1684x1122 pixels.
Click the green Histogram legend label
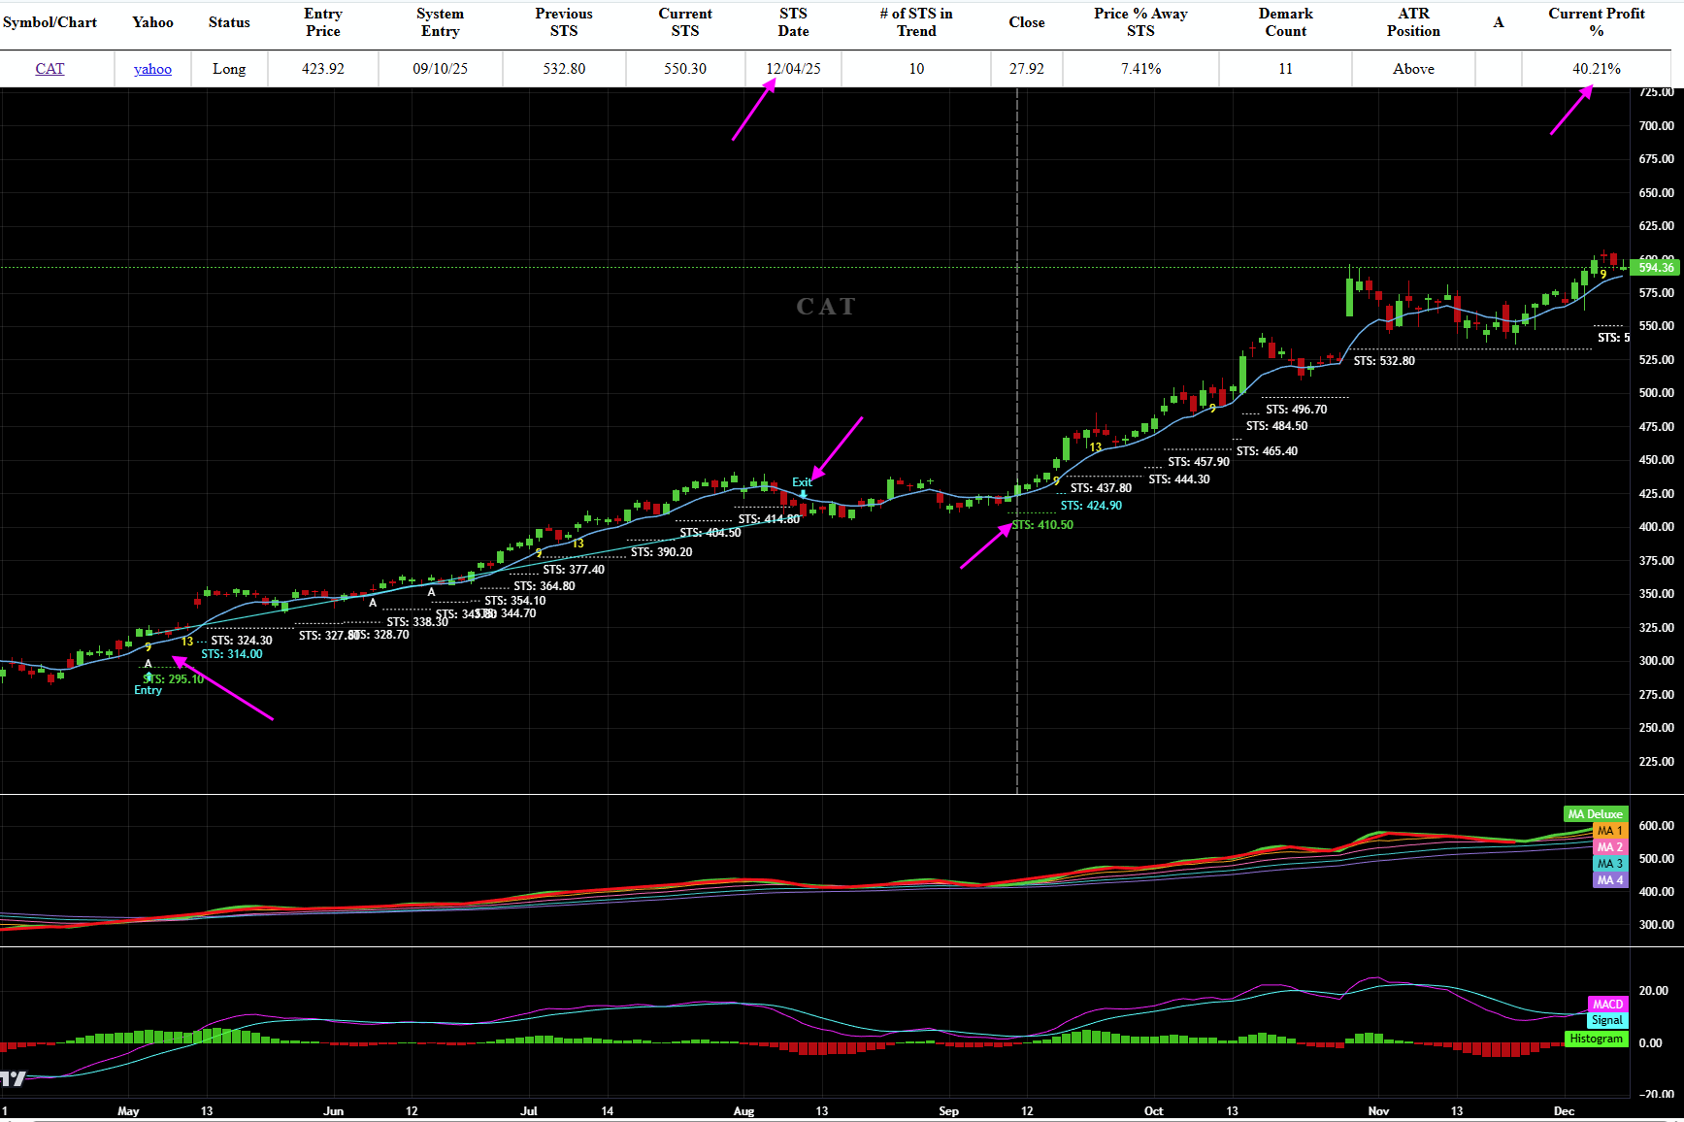[1596, 1039]
